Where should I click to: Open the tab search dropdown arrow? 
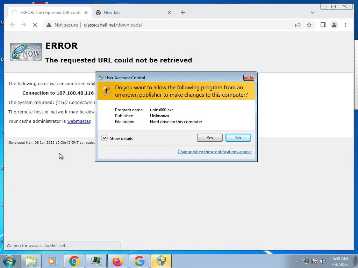[312, 13]
